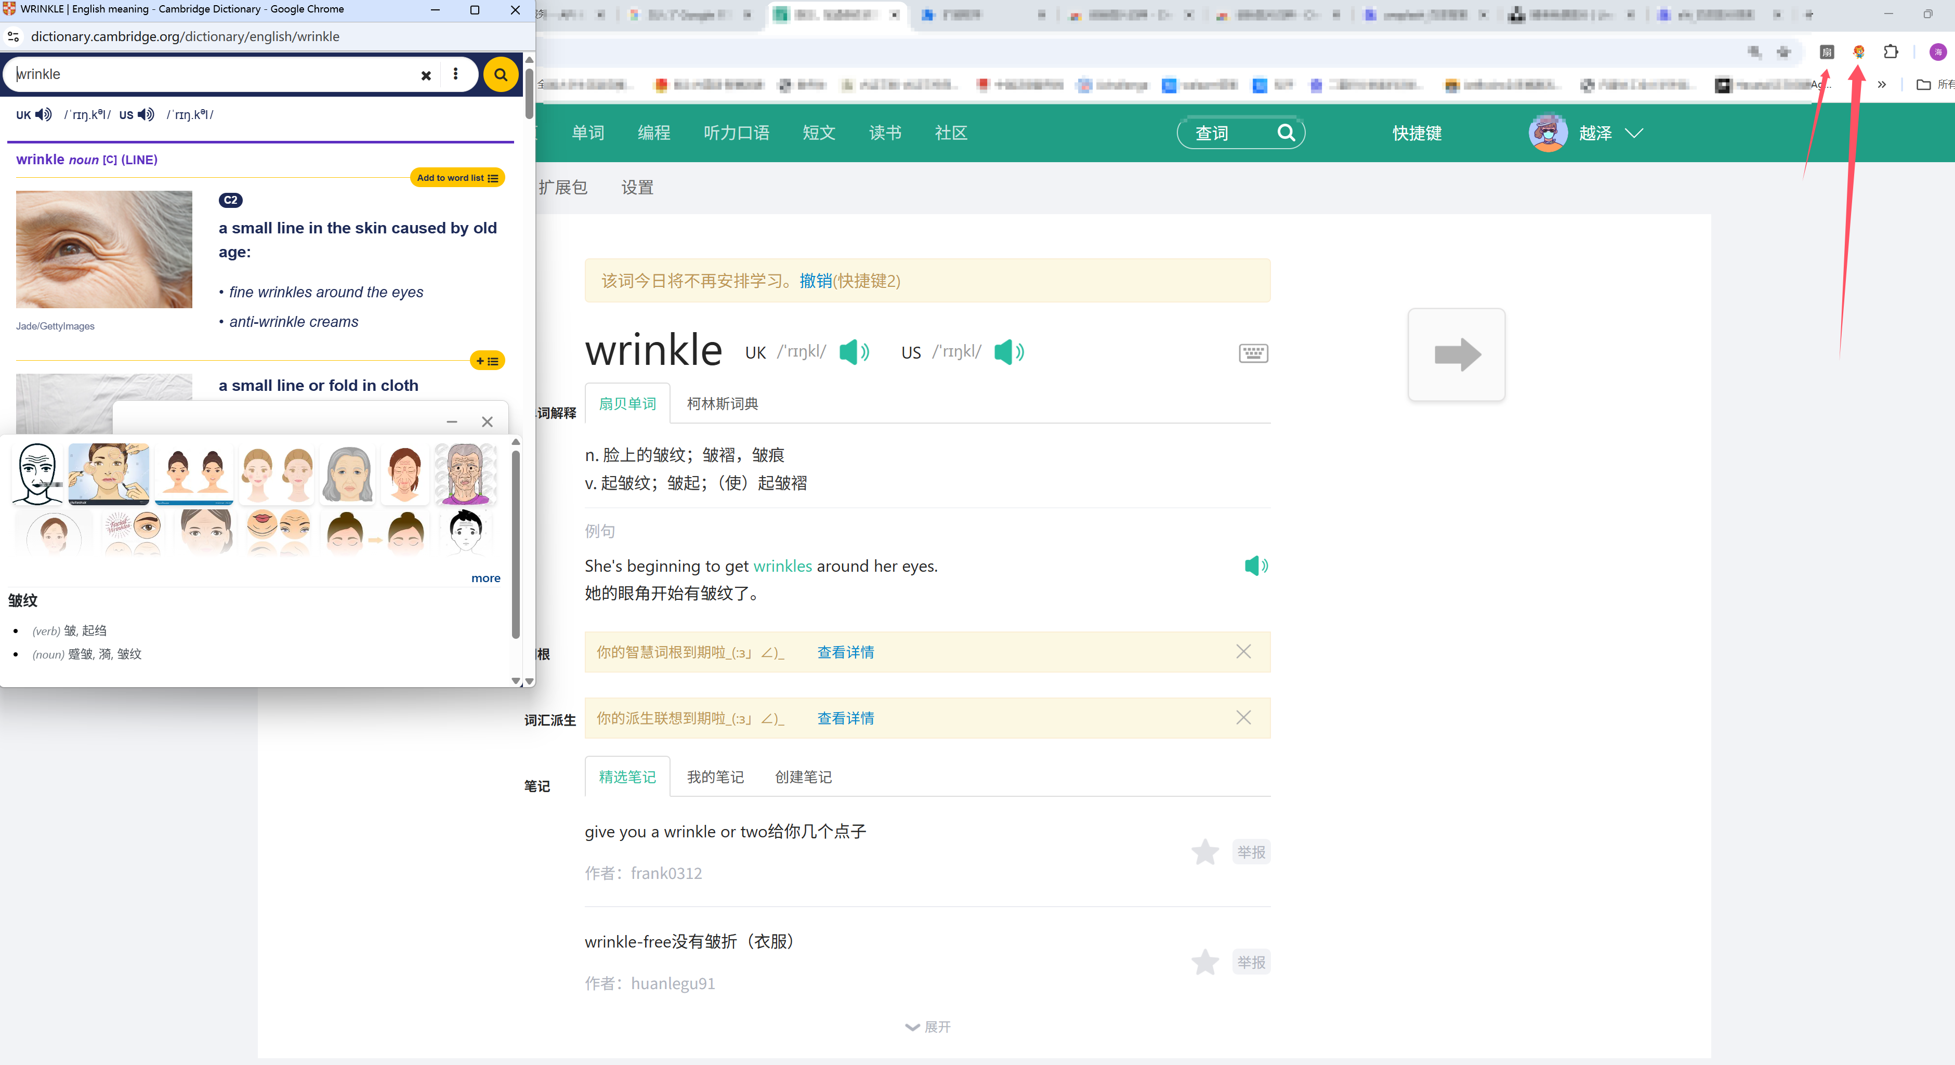Viewport: 1955px width, 1065px height.
Task: Expand more notes with 展开
Action: 927,1027
